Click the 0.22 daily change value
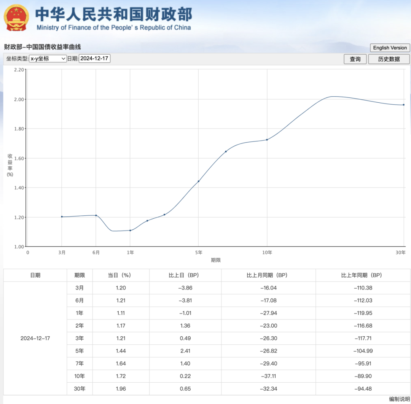 (x=185, y=376)
